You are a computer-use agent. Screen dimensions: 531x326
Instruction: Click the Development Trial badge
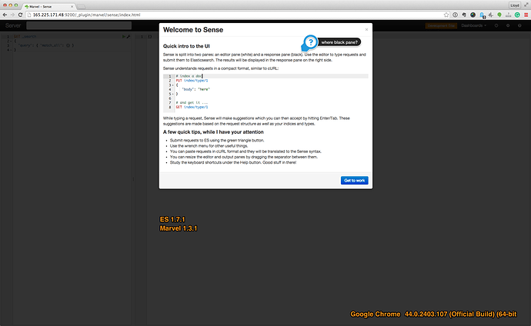coord(441,25)
